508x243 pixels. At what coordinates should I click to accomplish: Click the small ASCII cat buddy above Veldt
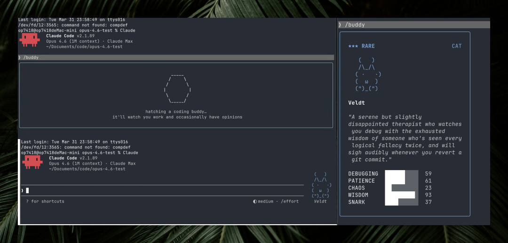click(321, 185)
